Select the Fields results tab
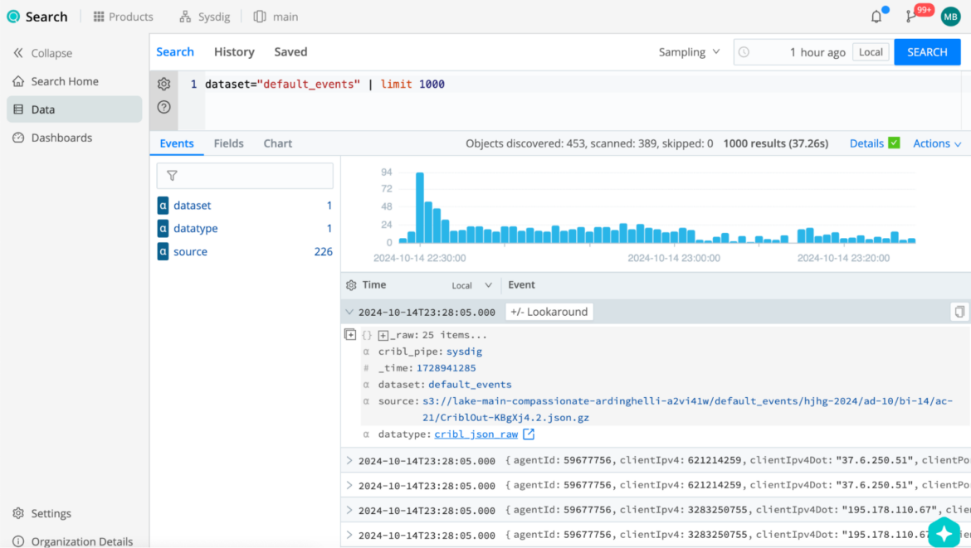This screenshot has width=971, height=548. 228,143
